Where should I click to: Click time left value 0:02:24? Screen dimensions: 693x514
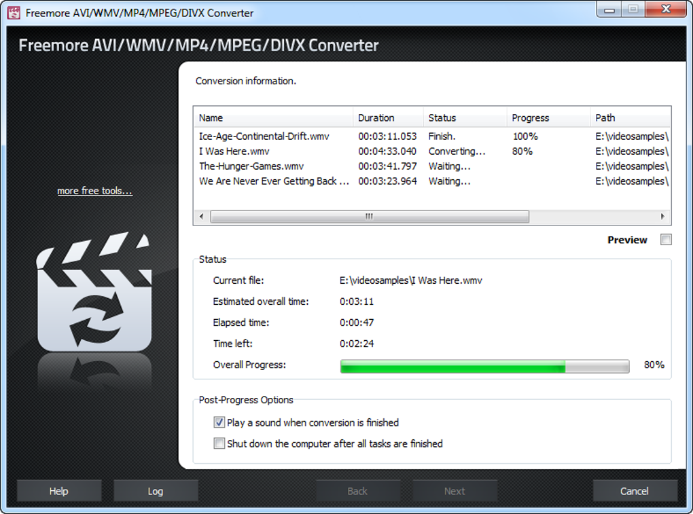(x=357, y=344)
